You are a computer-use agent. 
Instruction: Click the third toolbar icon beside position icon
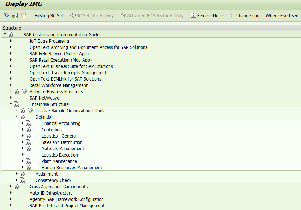click(x=24, y=15)
